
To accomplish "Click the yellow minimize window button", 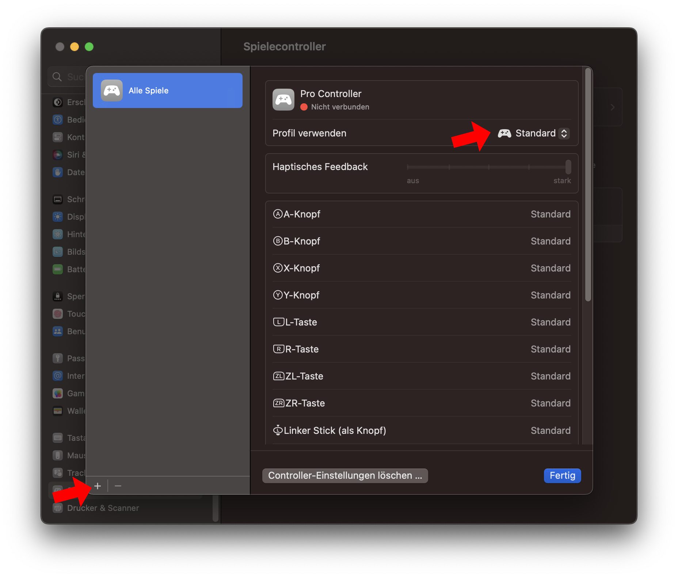I will [x=75, y=47].
